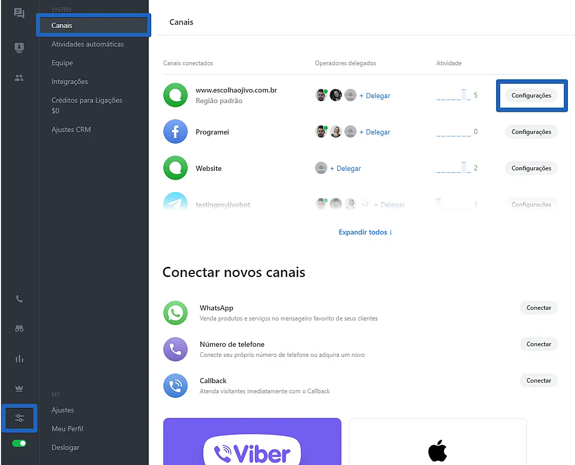Open Configurações for Website channel
Screen dimensions: 575x465
531,168
